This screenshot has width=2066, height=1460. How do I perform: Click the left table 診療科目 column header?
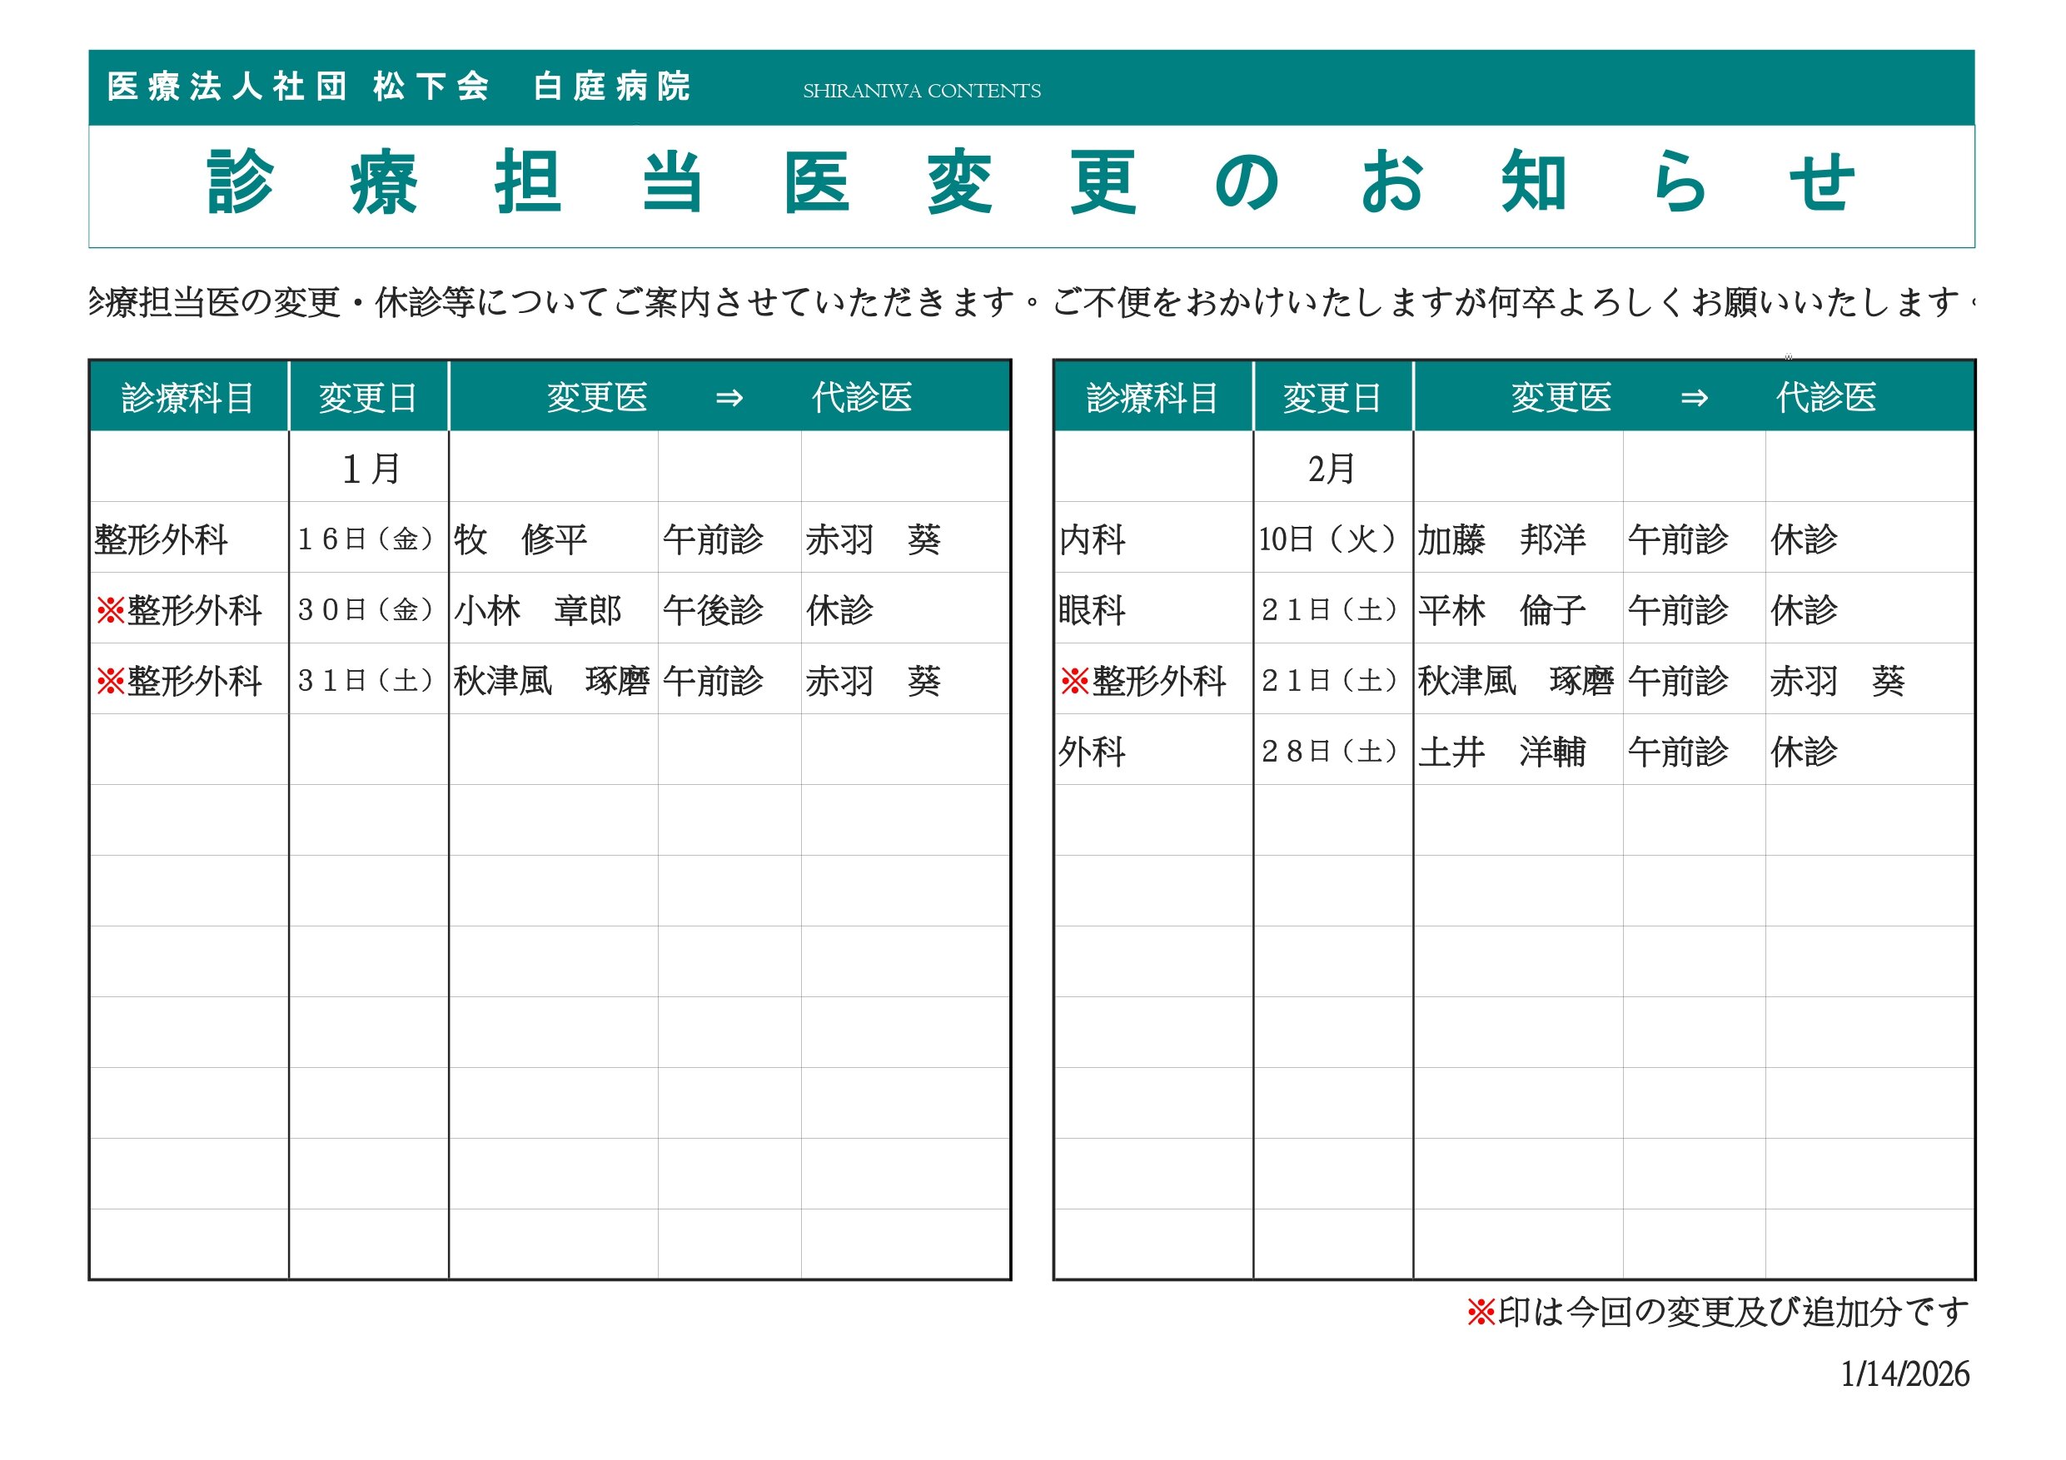point(188,398)
